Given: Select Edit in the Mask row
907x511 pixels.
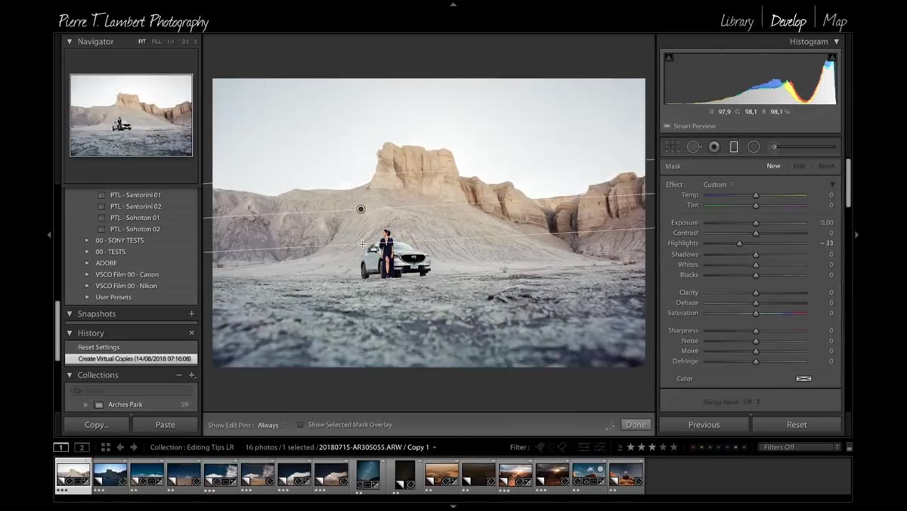Looking at the screenshot, I should (x=799, y=166).
